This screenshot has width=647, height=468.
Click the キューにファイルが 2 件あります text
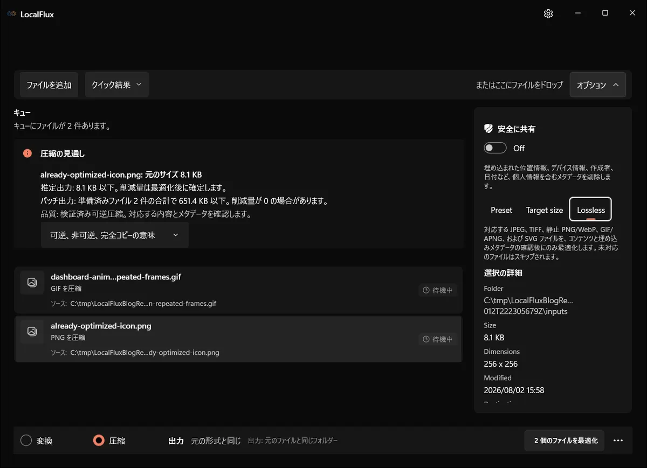pos(62,127)
